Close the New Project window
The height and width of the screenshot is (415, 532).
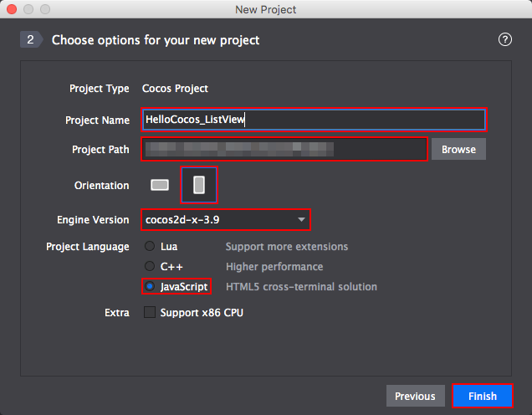[11, 9]
